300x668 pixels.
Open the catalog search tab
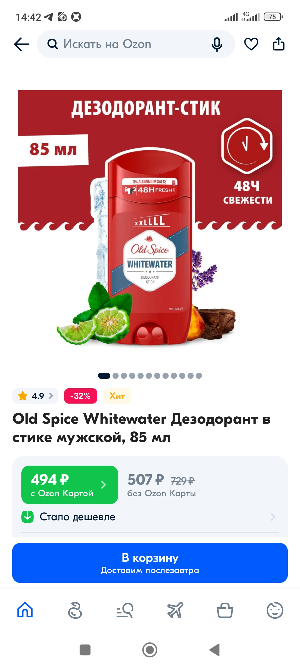[x=125, y=610]
